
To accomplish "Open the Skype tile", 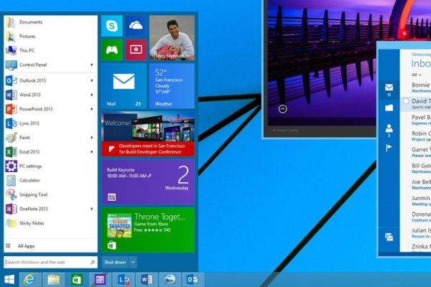I will (x=111, y=27).
